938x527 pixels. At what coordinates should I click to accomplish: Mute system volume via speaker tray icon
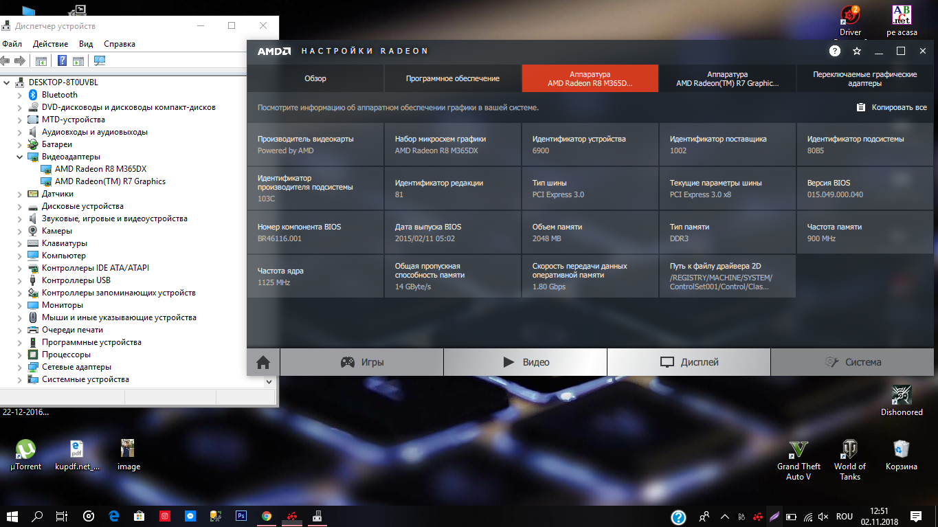pyautogui.click(x=822, y=516)
